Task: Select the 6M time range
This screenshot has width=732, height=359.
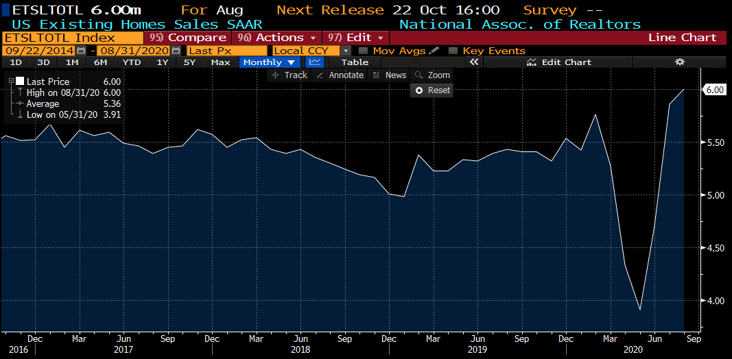Action: [100, 62]
